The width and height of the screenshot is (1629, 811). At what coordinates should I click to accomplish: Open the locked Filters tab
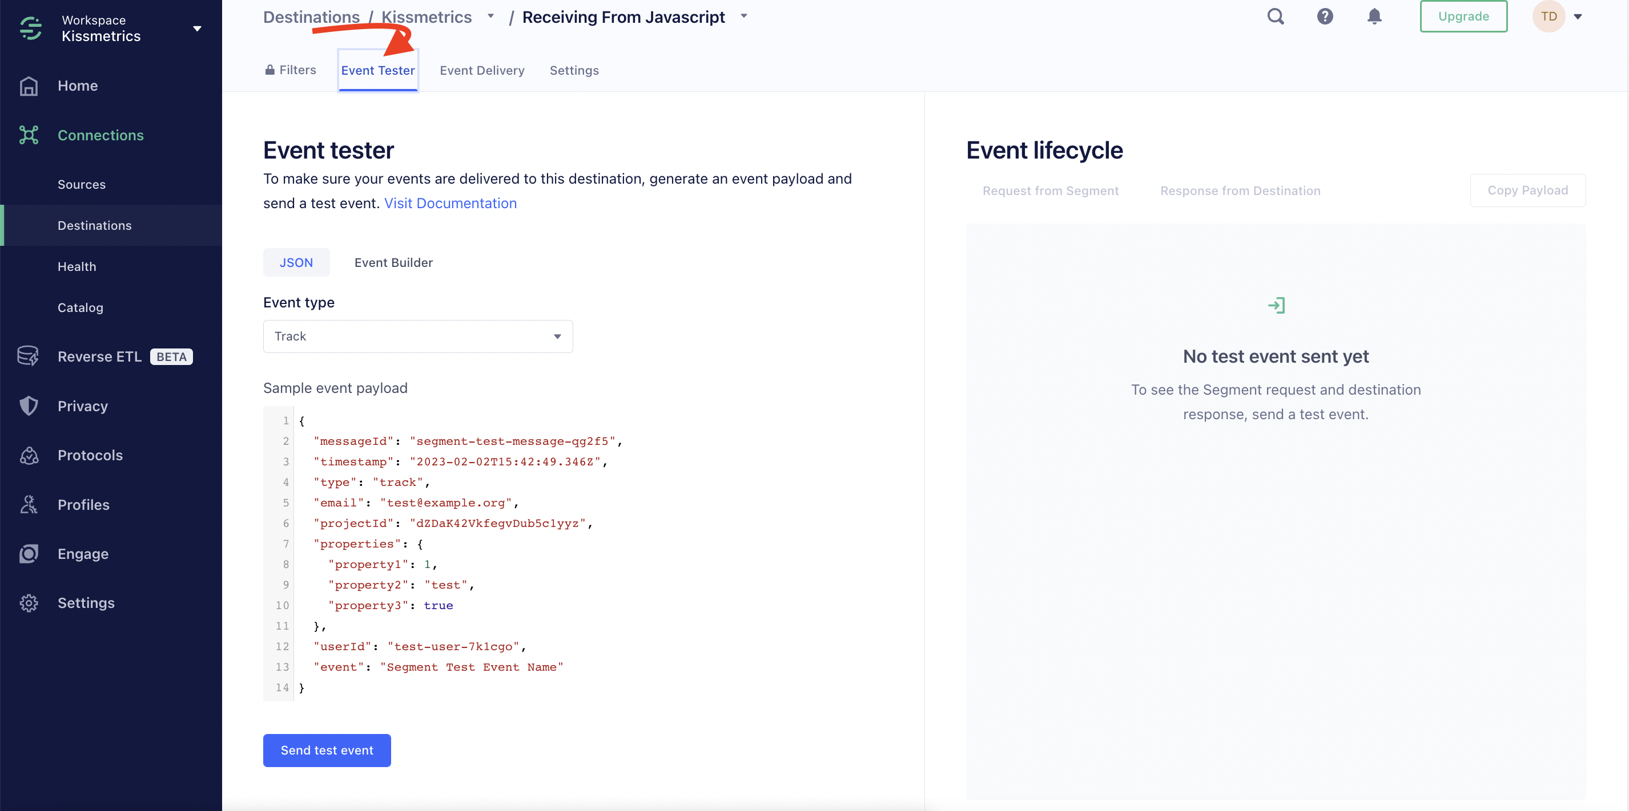[x=291, y=70]
